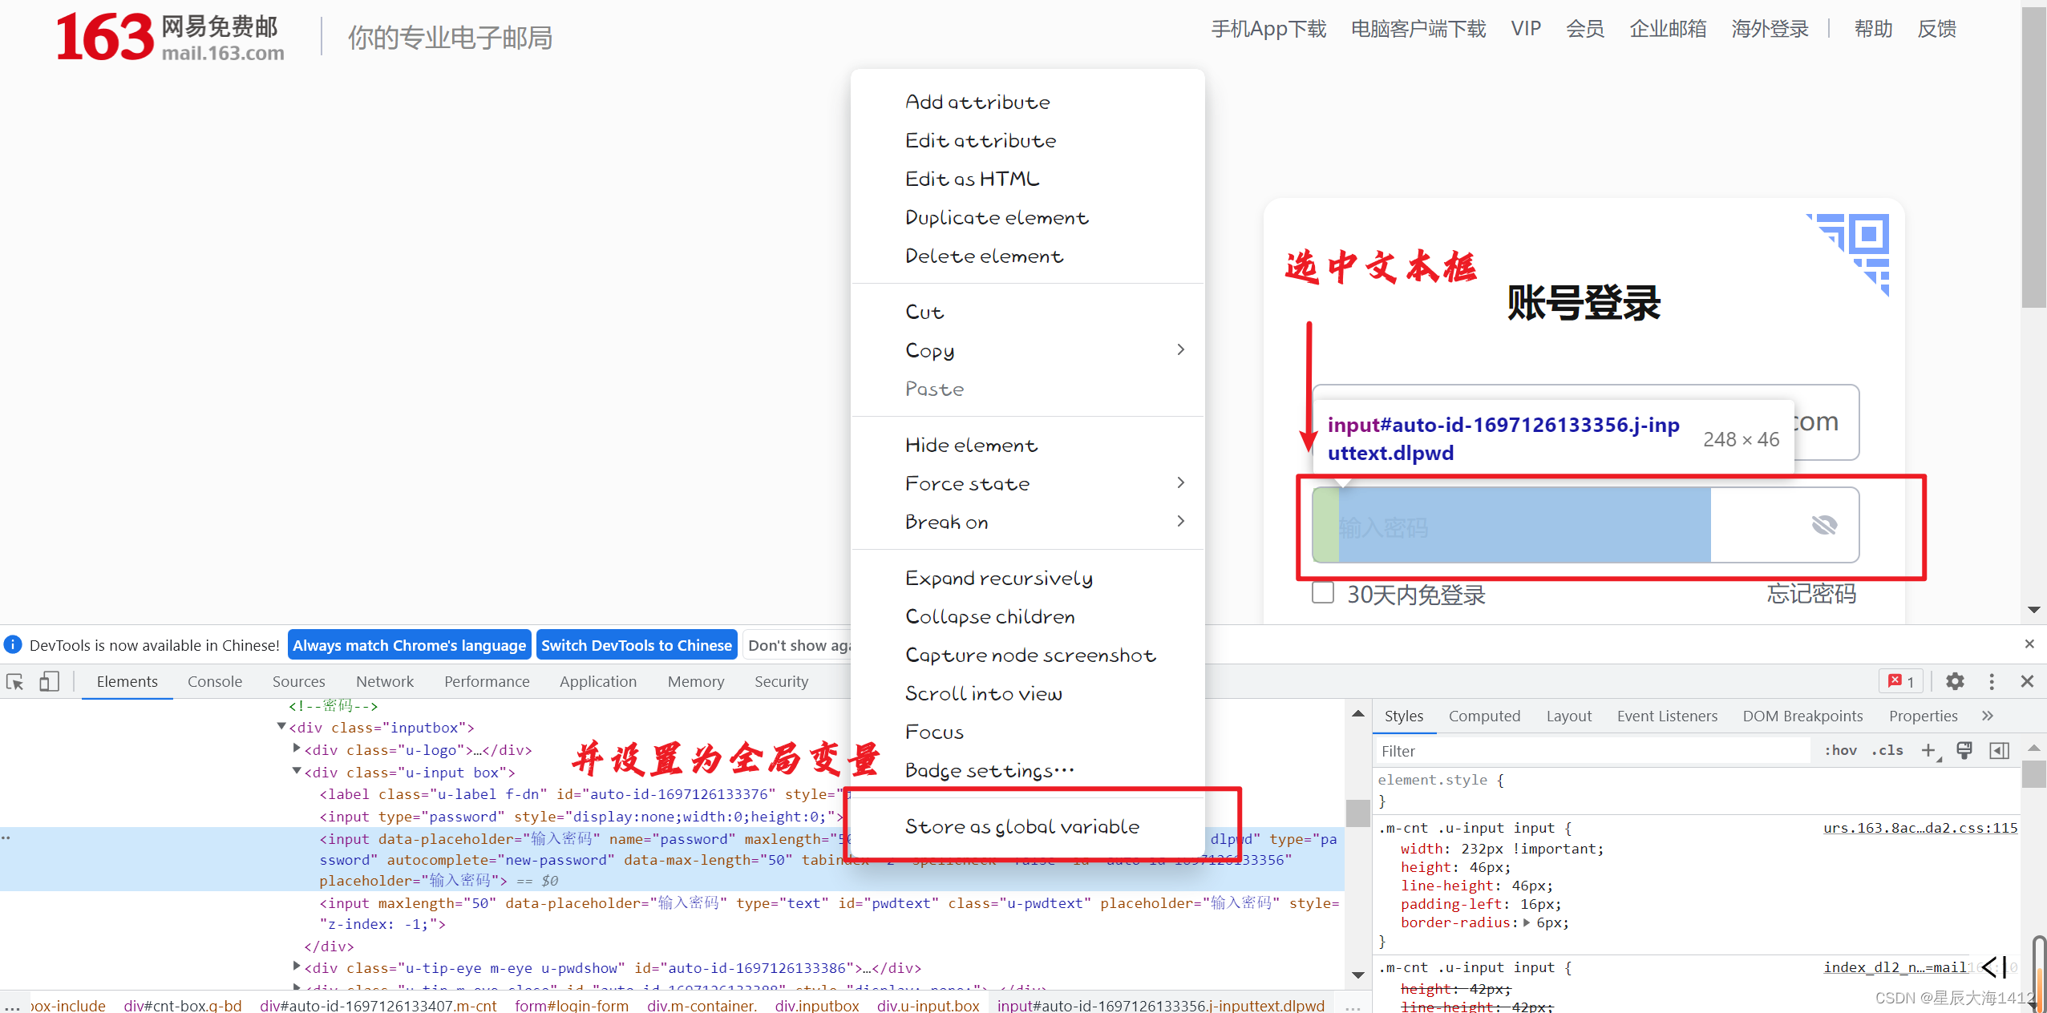The height and width of the screenshot is (1013, 2047).
Task: Open the 忘记密码 link
Action: 1810,594
